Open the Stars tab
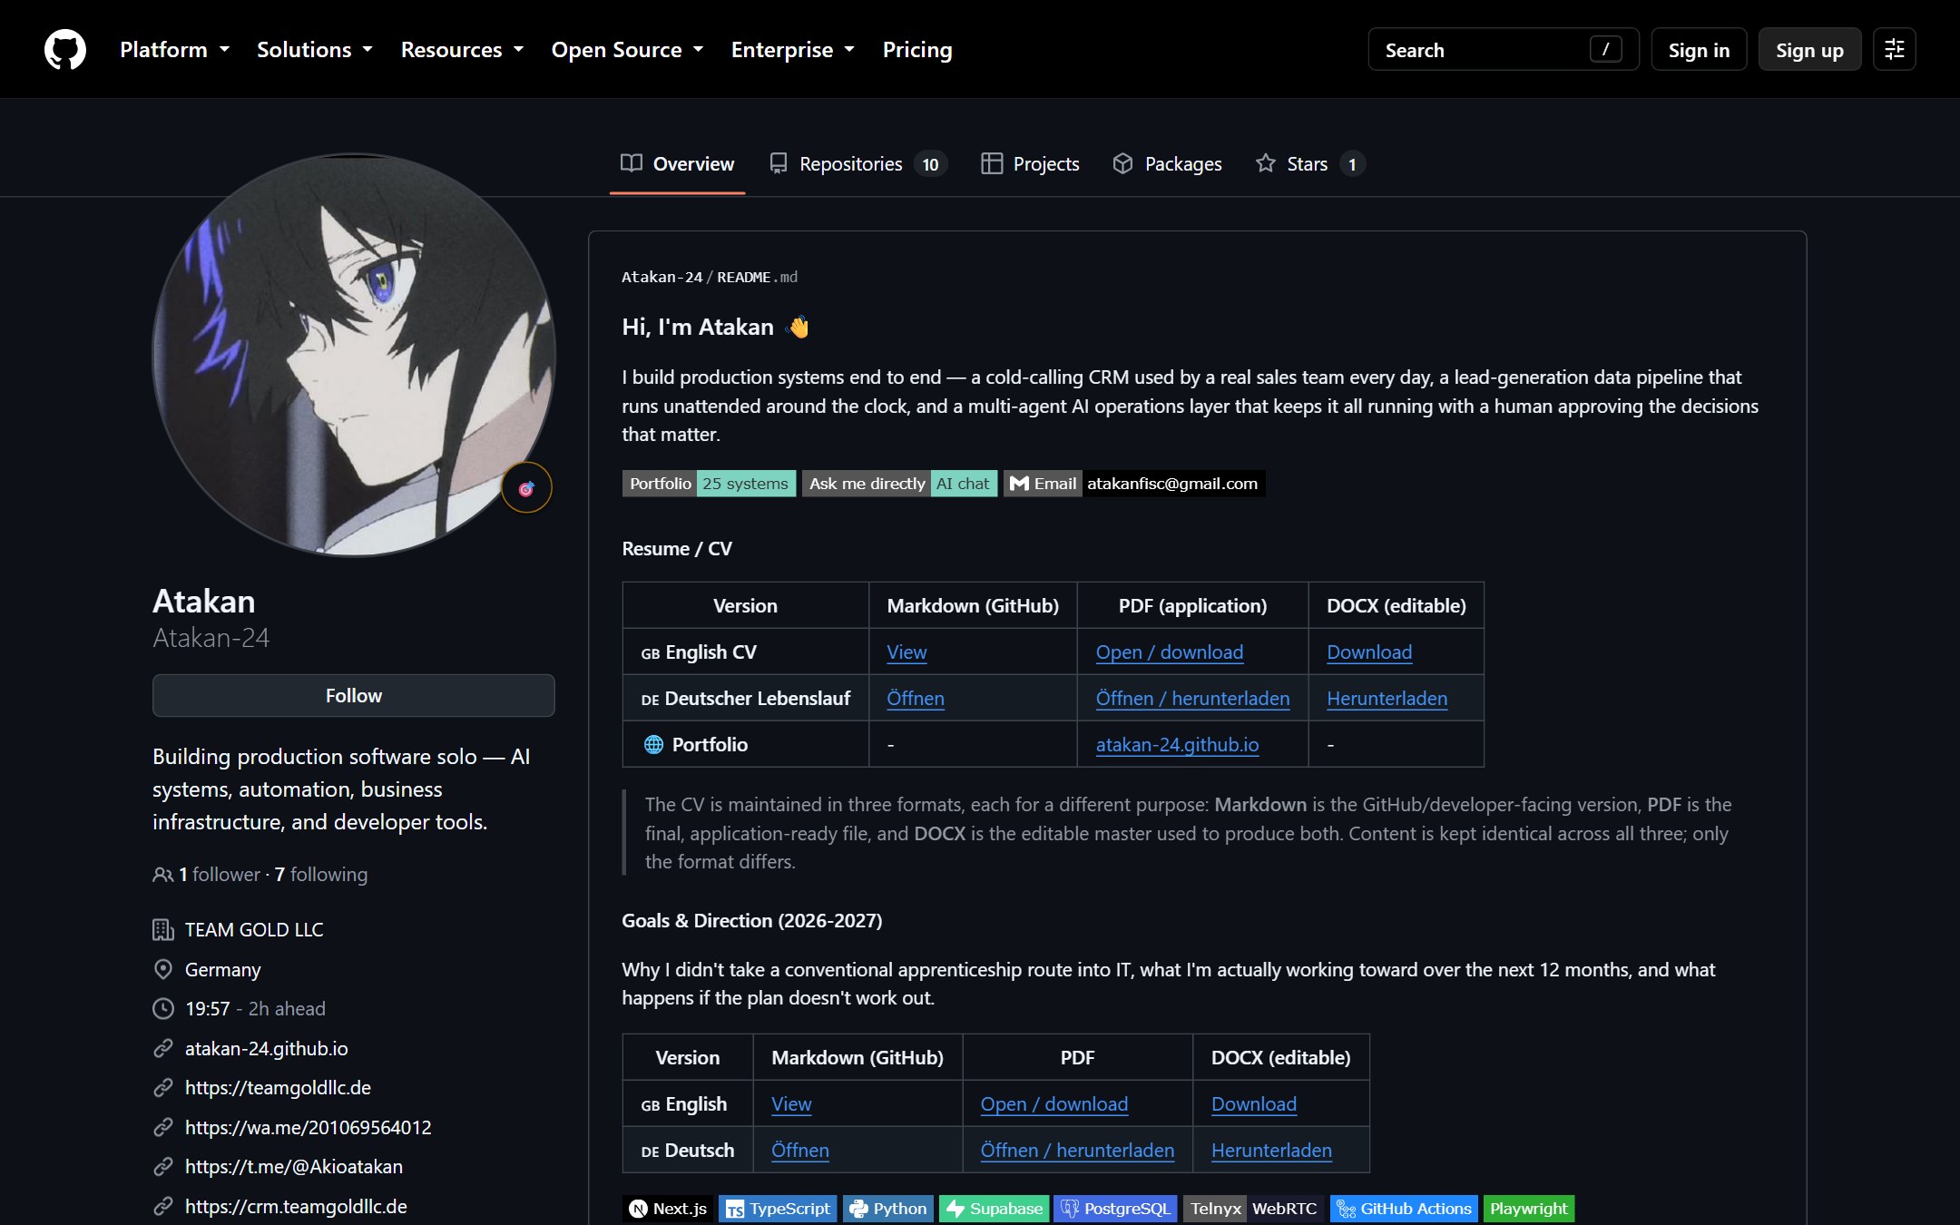The height and width of the screenshot is (1225, 1960). [1309, 164]
